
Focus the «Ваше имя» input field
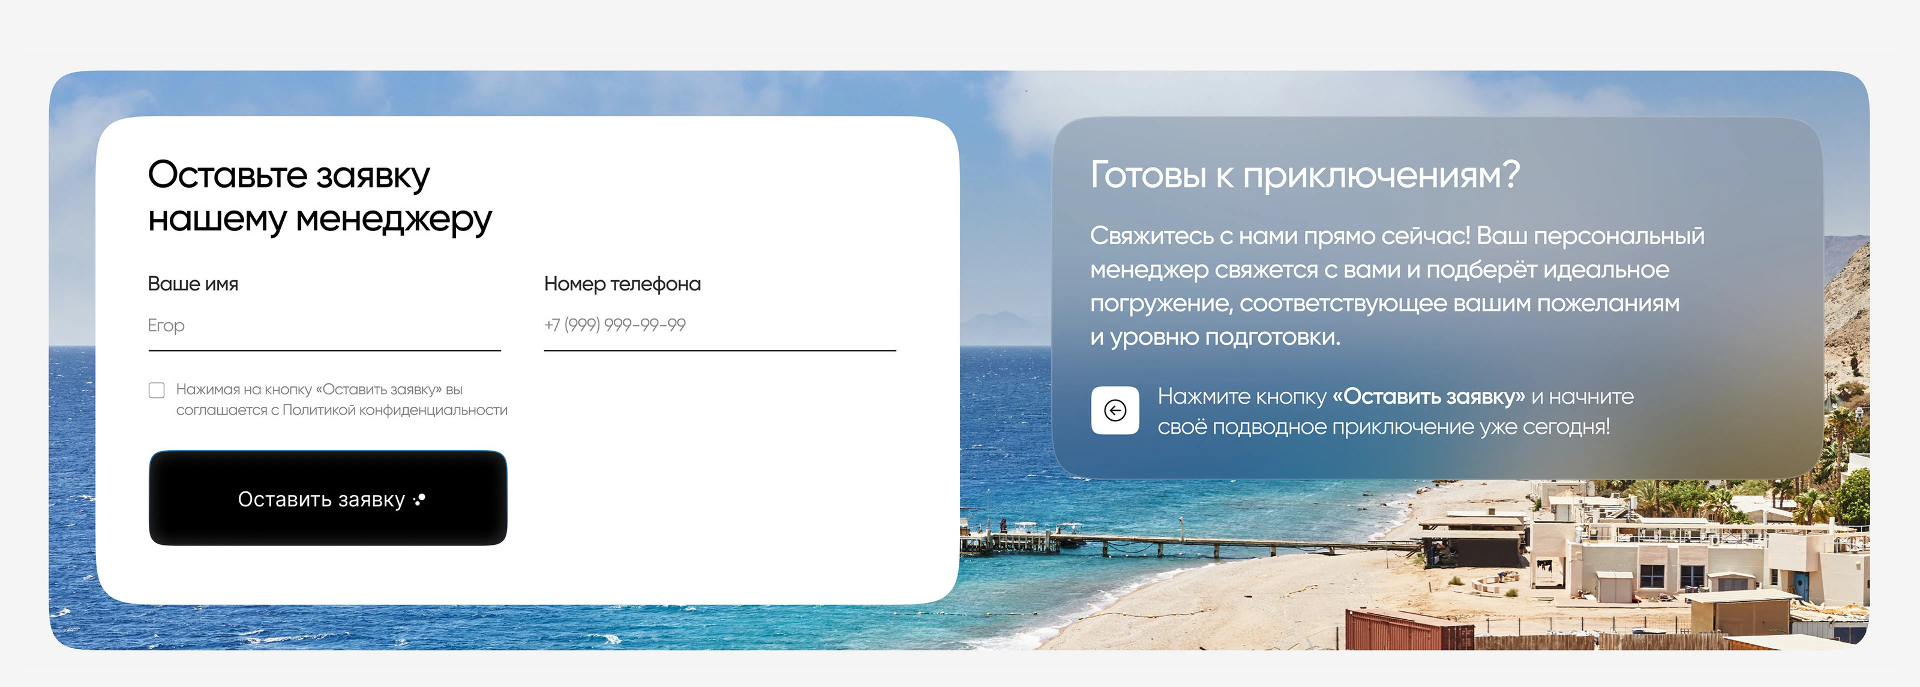[324, 326]
